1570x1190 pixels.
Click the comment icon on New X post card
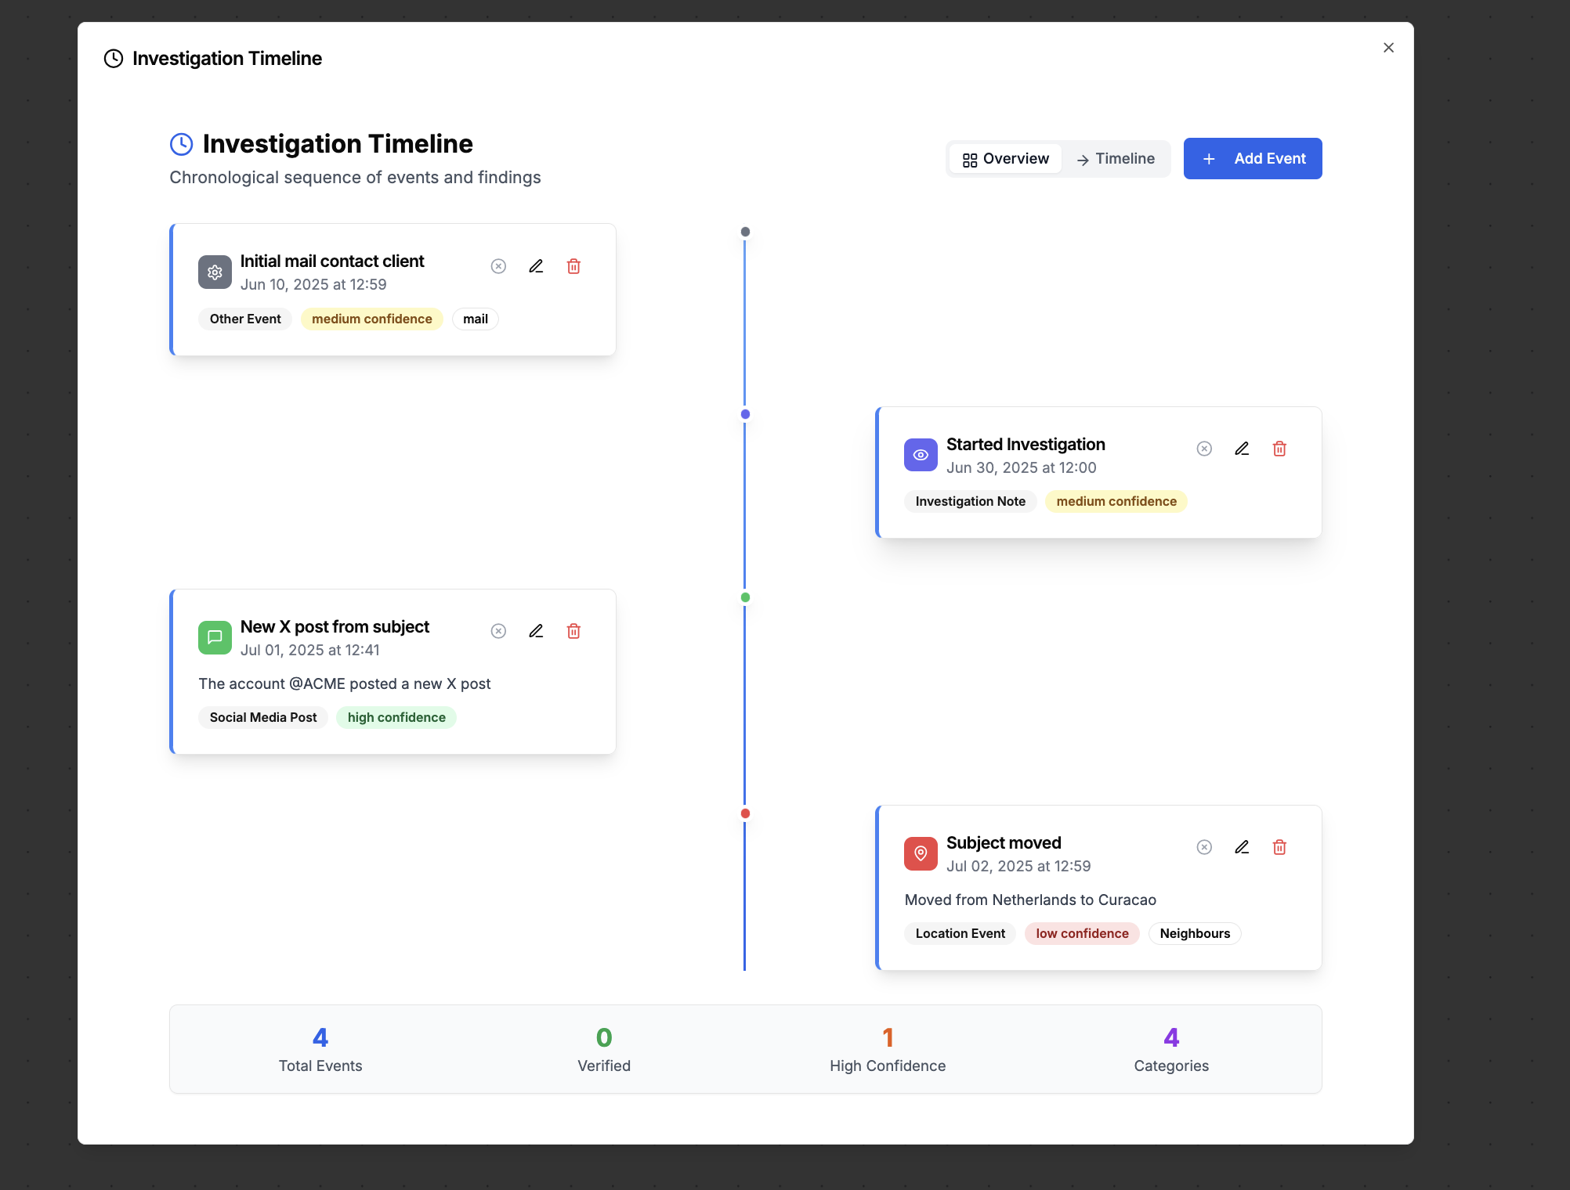pyautogui.click(x=215, y=637)
